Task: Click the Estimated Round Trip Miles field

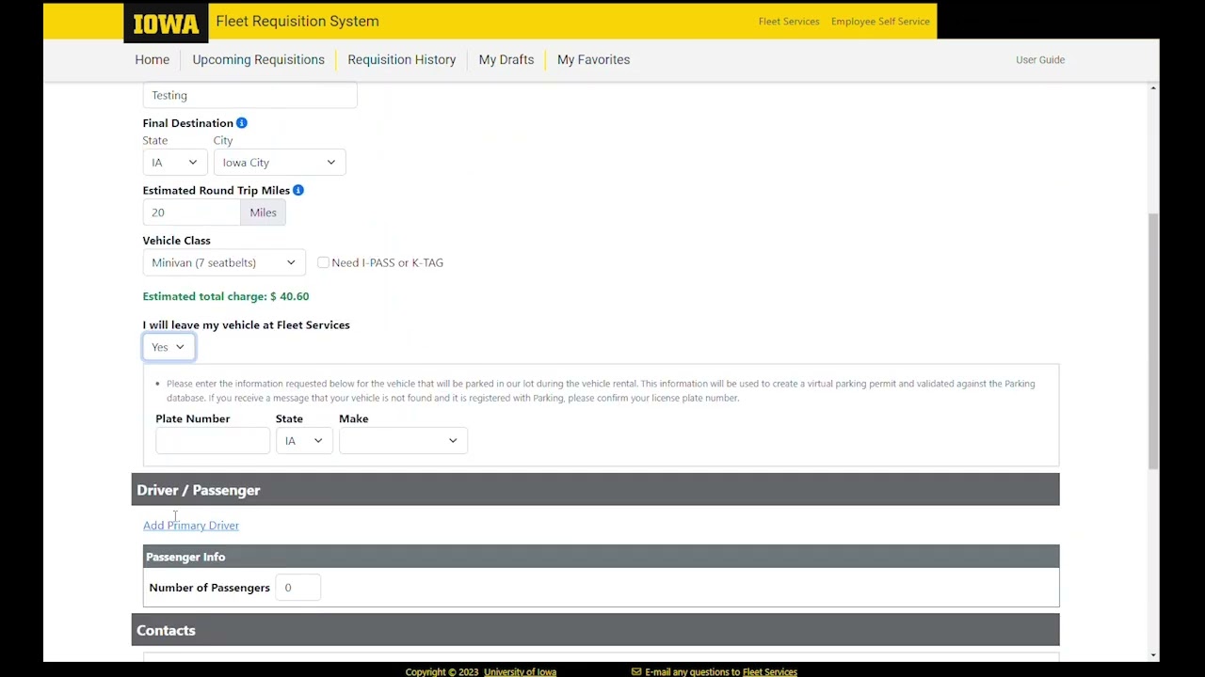Action: (x=192, y=213)
